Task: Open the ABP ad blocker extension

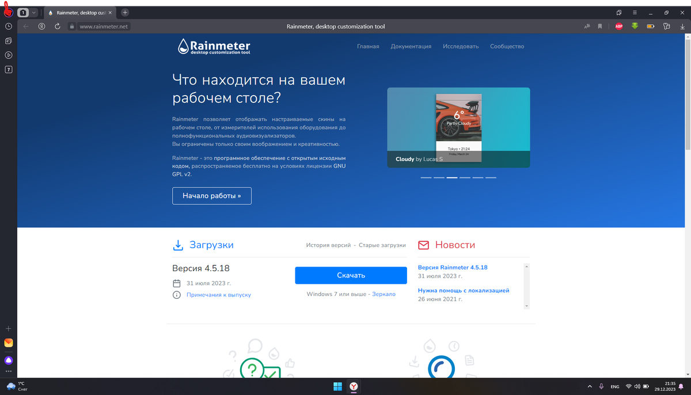Action: [x=619, y=26]
